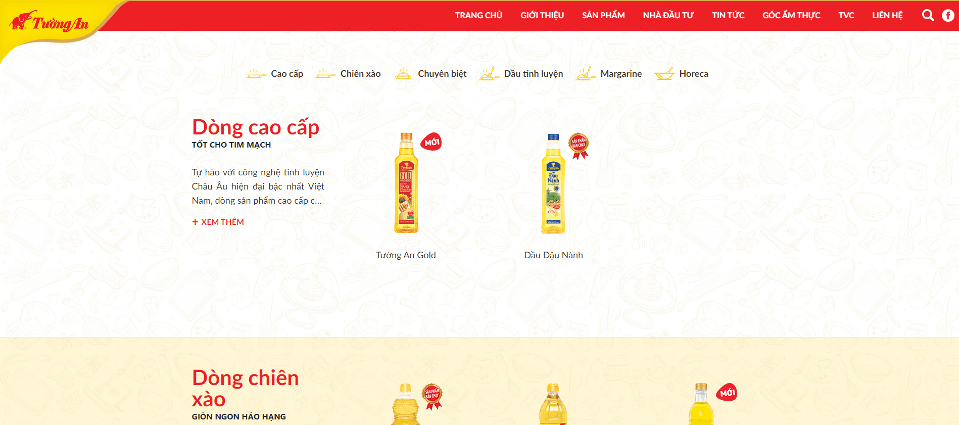
Task: View the Tường An Gold bottle image
Action: click(x=406, y=183)
